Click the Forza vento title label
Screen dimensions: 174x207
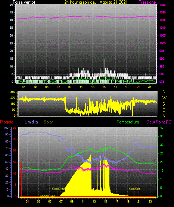[x=24, y=2]
